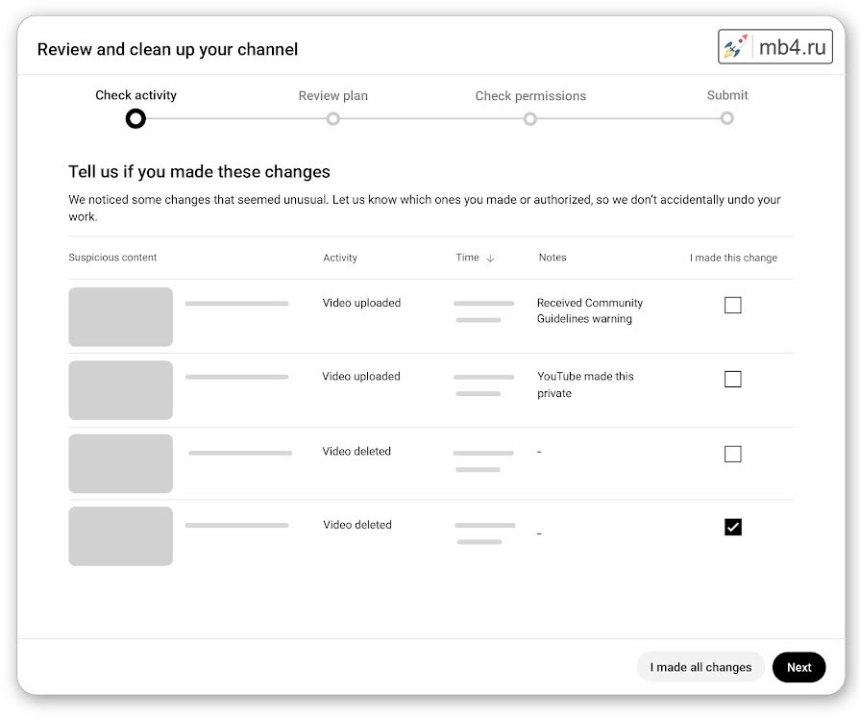Open thumbnail of Community Guidelines warning video
This screenshot has height=718, width=860.
[121, 316]
